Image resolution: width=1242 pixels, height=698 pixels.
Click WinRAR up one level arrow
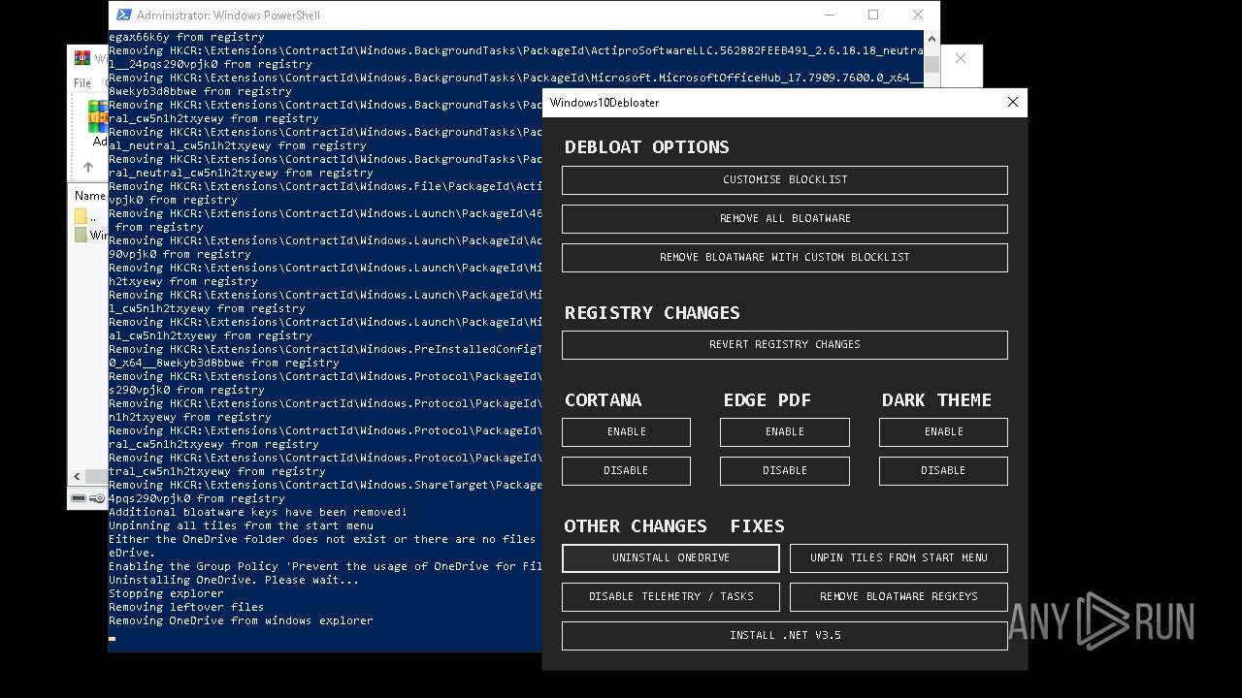[x=88, y=167]
